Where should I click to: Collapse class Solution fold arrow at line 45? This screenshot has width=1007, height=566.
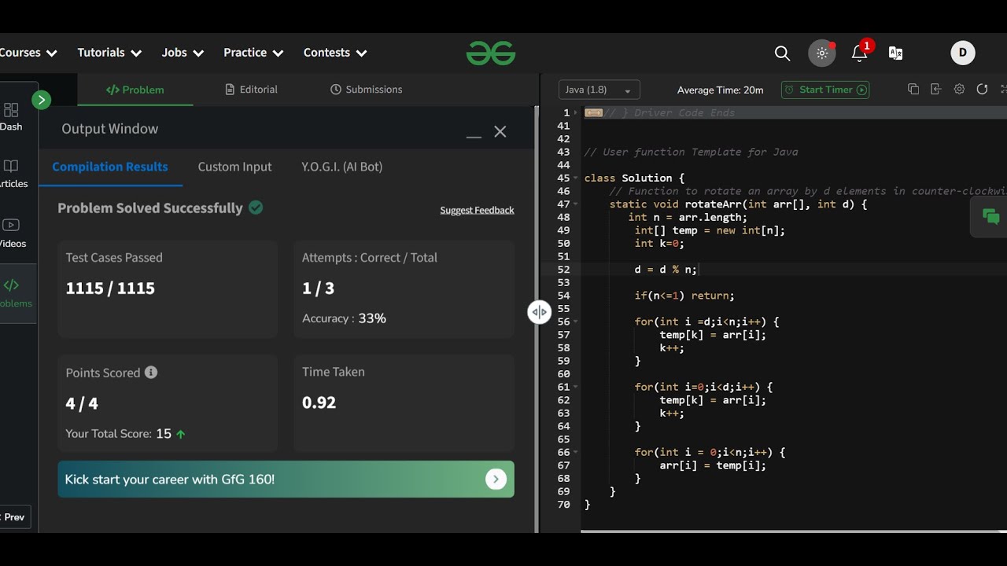[x=576, y=178]
